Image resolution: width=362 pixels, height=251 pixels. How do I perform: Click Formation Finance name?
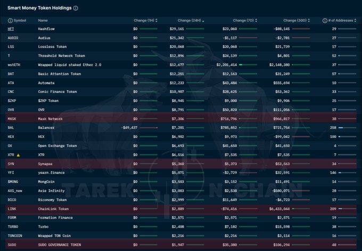point(55,218)
